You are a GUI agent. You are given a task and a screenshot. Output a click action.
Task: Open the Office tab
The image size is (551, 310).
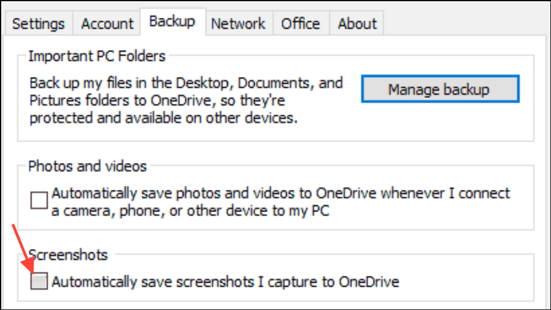click(300, 24)
